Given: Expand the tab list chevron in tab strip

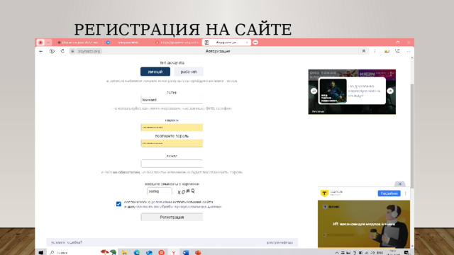Looking at the screenshot, I should [x=48, y=42].
